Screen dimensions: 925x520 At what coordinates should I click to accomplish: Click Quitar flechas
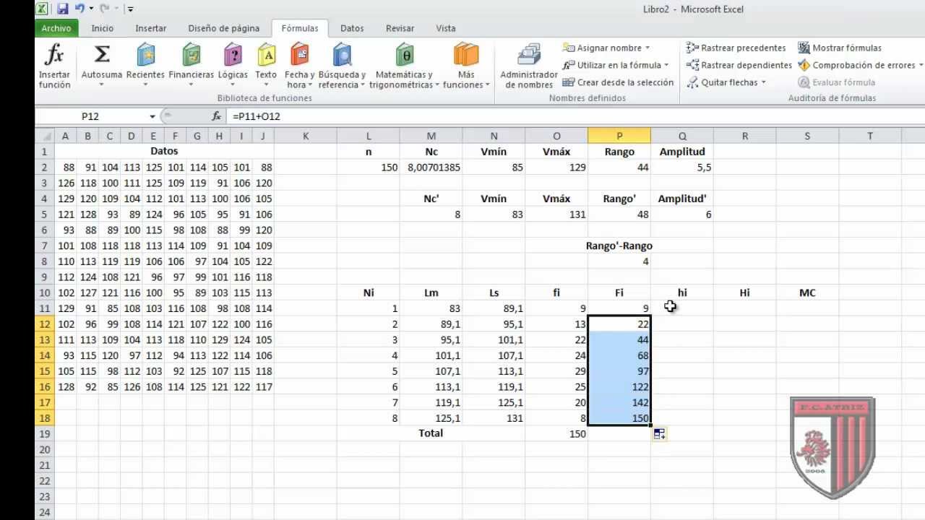coord(722,82)
